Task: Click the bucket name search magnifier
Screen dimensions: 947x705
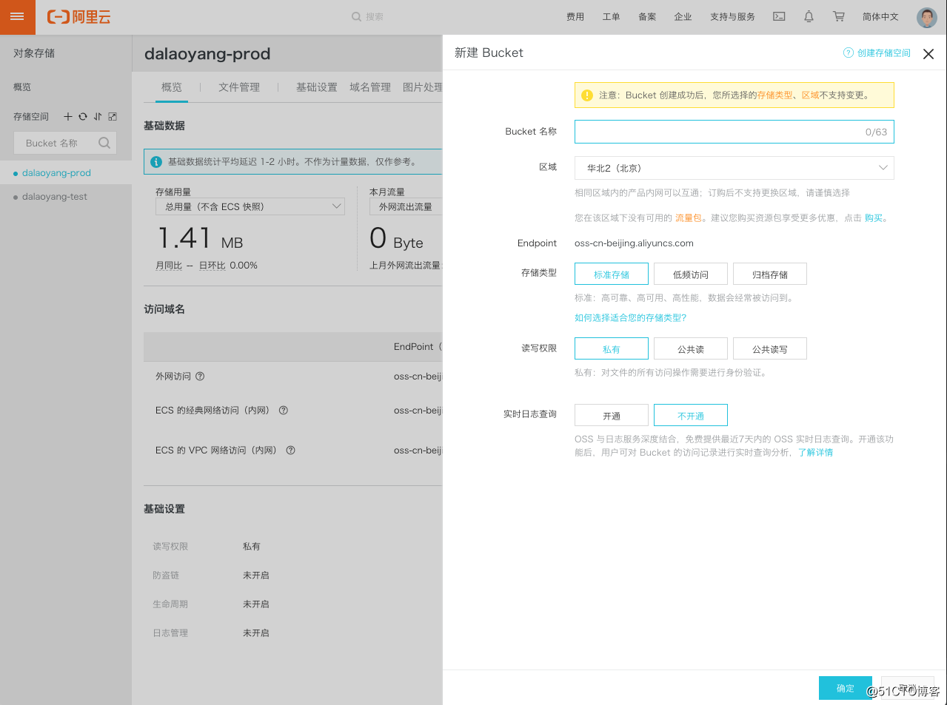Action: [x=104, y=143]
